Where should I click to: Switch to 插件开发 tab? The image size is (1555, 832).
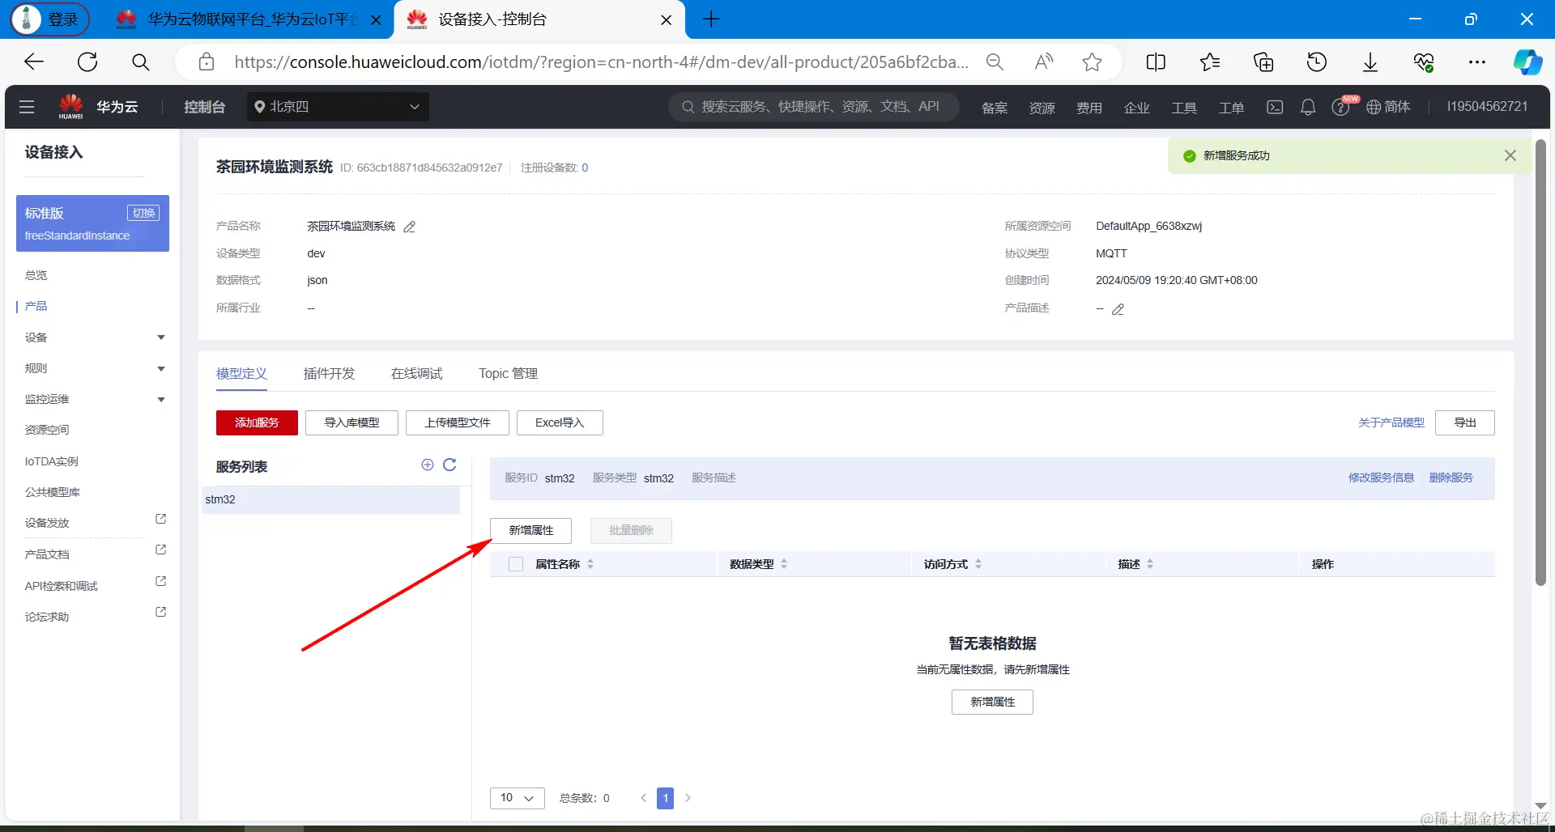[x=329, y=373]
